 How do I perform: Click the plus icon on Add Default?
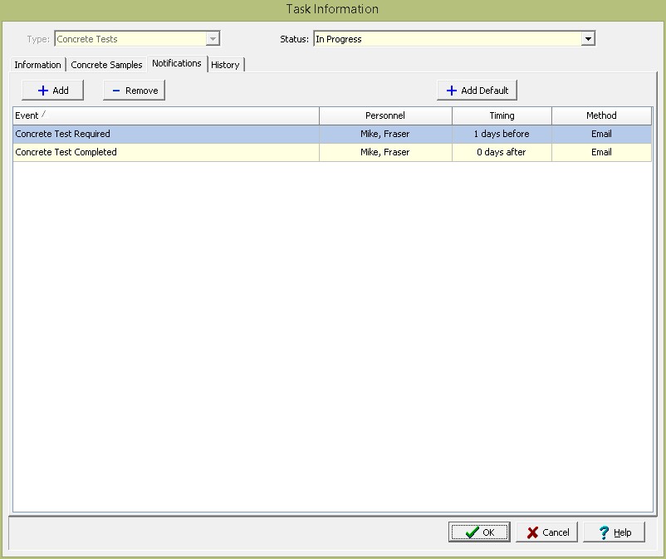pos(452,91)
